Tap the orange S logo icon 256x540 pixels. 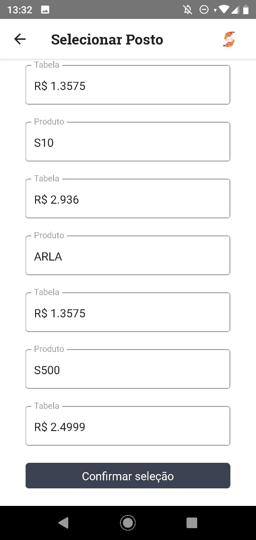point(229,39)
